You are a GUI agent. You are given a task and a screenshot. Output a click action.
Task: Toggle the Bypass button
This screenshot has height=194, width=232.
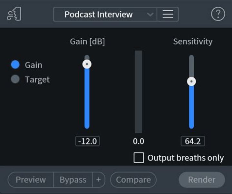[x=73, y=180]
